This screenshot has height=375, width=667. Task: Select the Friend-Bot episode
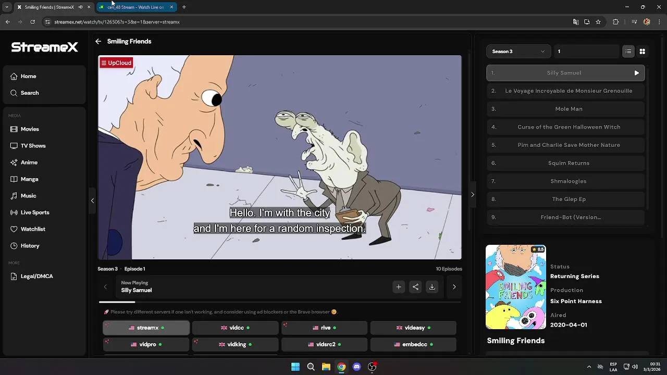pyautogui.click(x=565, y=217)
